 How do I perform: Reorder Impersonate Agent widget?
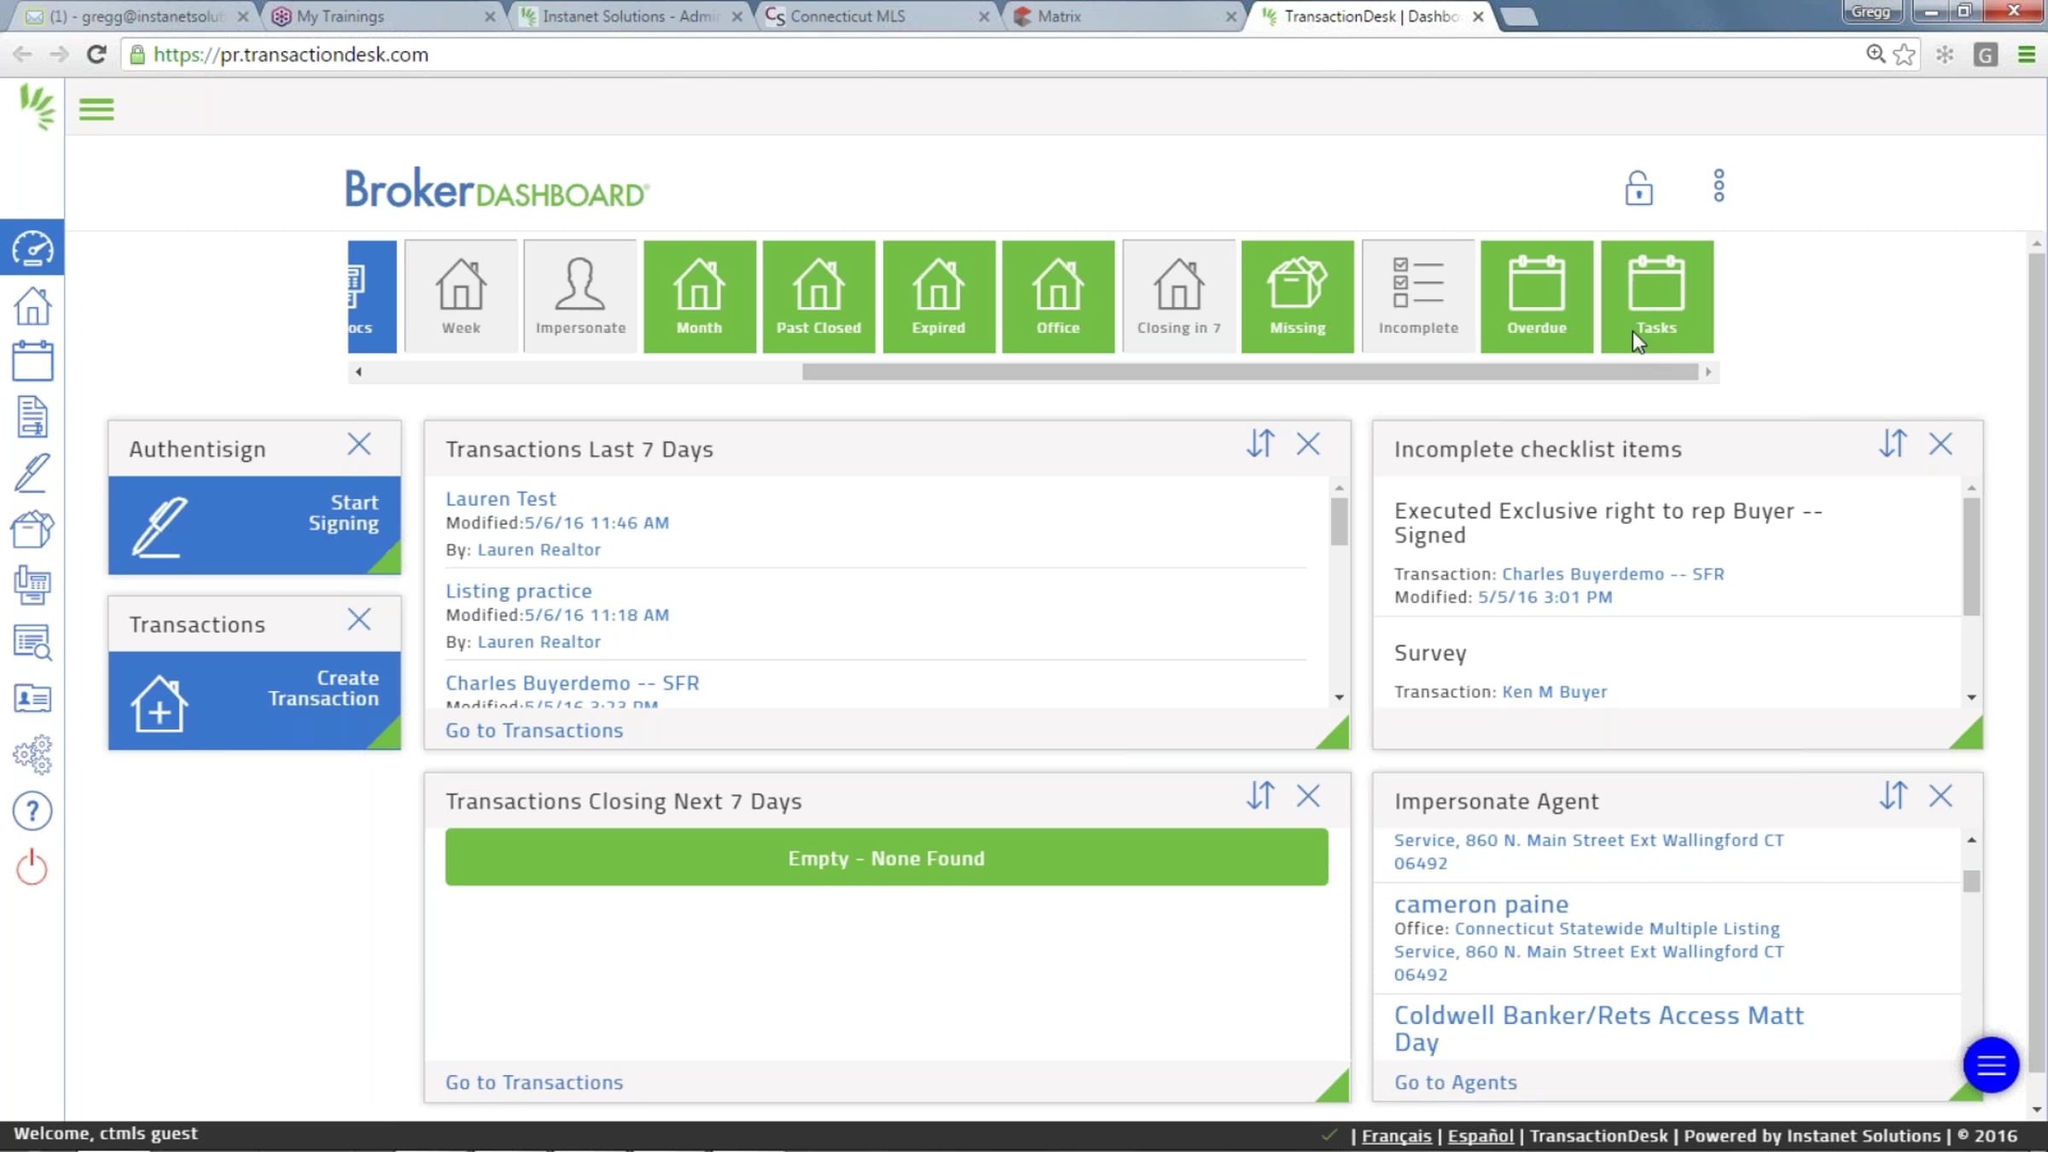[x=1893, y=796]
